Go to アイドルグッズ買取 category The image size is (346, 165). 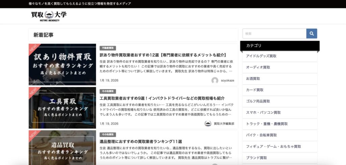click(261, 56)
